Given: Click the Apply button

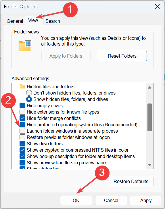Looking at the screenshot, I should click(x=146, y=200).
